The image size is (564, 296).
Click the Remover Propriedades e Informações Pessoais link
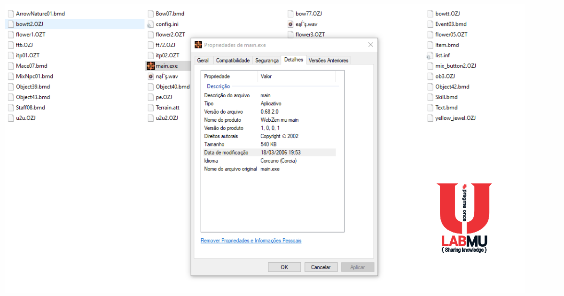[x=251, y=241]
